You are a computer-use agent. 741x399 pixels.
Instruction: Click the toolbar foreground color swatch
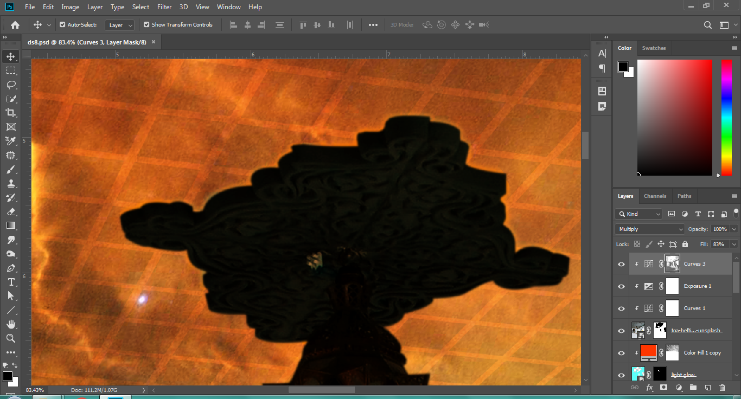click(7, 376)
